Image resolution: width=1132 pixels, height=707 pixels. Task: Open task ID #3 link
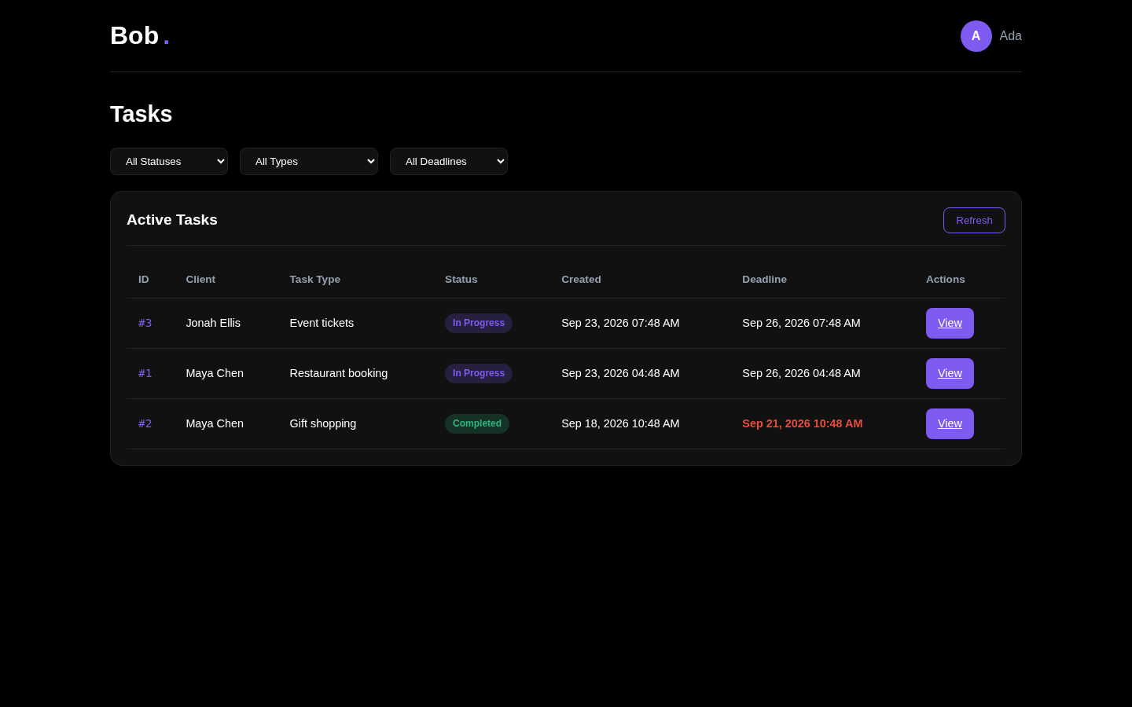[145, 323]
